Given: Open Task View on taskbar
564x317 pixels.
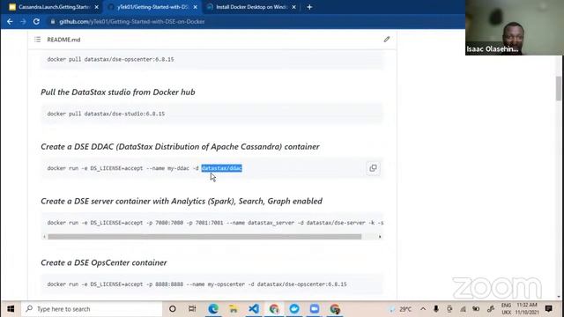Looking at the screenshot, I should pos(192,309).
